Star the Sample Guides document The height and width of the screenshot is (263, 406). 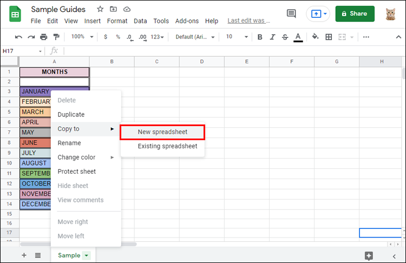click(x=100, y=9)
